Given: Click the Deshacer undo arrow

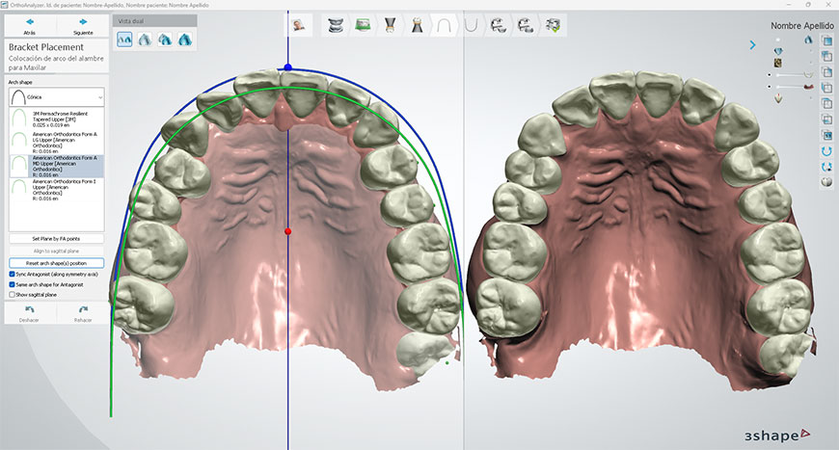Looking at the screenshot, I should [x=29, y=310].
